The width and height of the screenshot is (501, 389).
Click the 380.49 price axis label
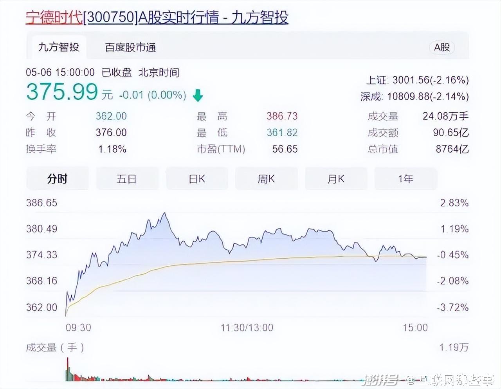(x=41, y=229)
